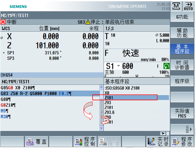Click the red interrupted status icon
This screenshot has width=196, height=148.
click(x=3, y=22)
